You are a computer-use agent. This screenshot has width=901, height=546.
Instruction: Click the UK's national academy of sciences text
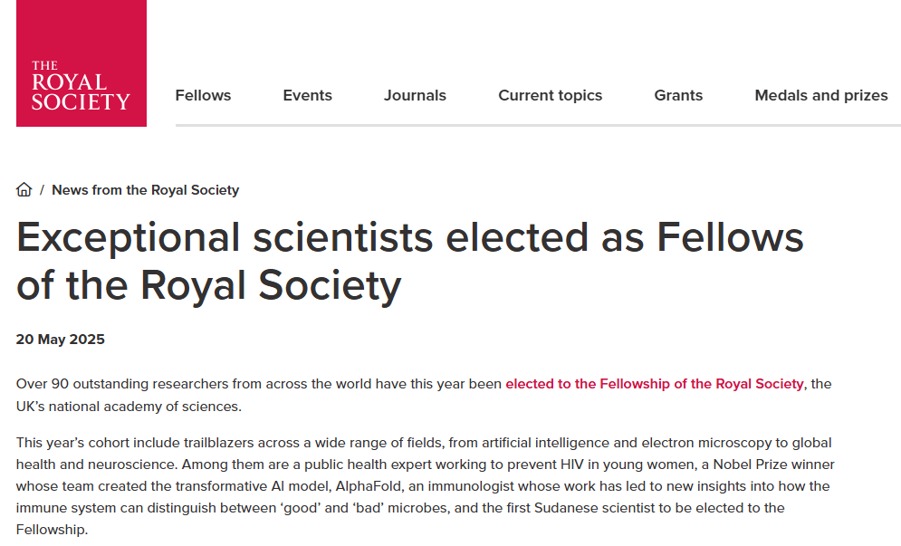(129, 407)
